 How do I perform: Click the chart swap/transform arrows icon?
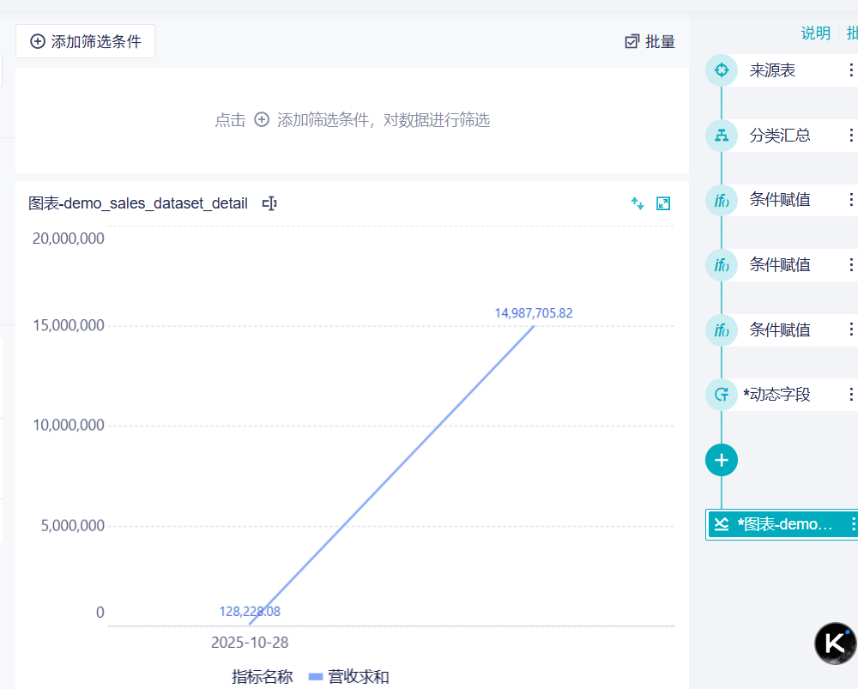coord(637,203)
